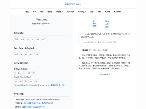This screenshot has width=146, height=109.
Task: Click the 葛神异闻录 section heading
Action: click(19, 33)
